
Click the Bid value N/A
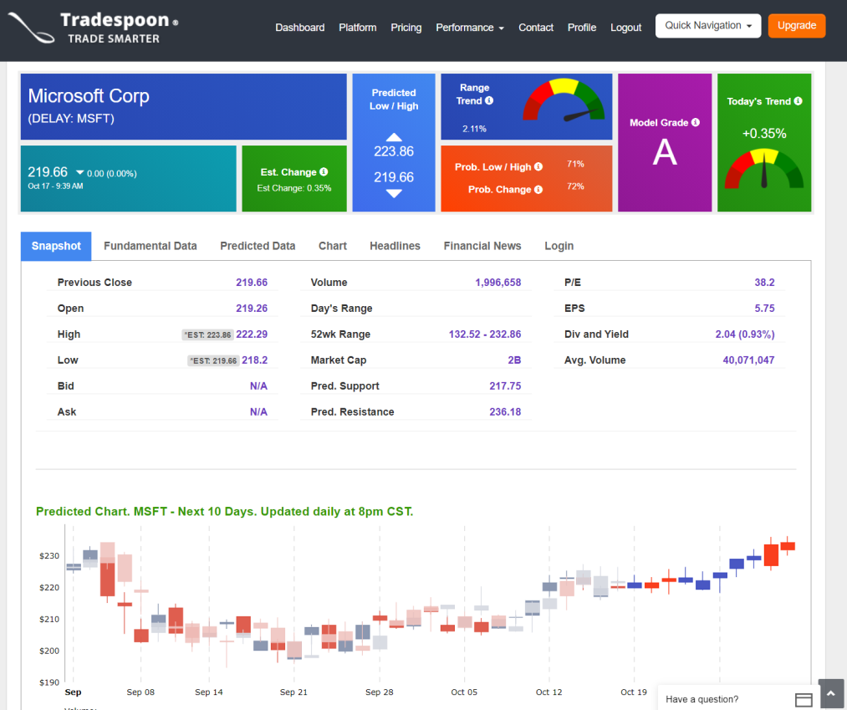tap(258, 386)
